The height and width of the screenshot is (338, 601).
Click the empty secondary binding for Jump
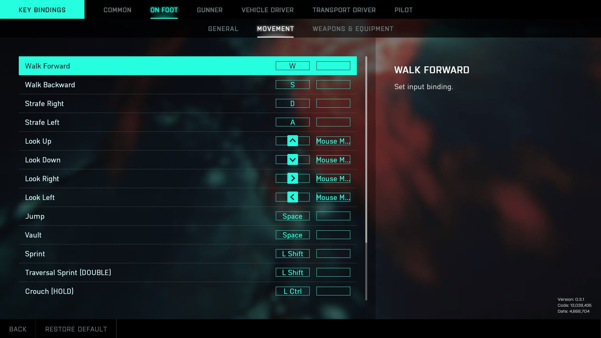333,216
